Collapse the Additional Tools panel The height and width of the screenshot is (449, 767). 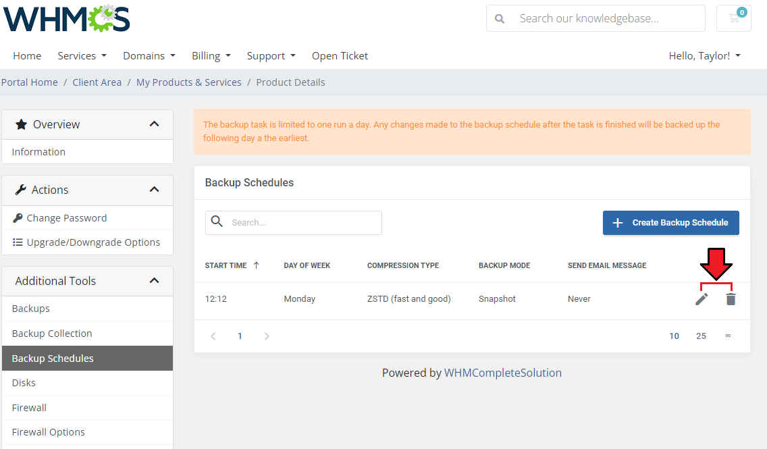pos(154,281)
